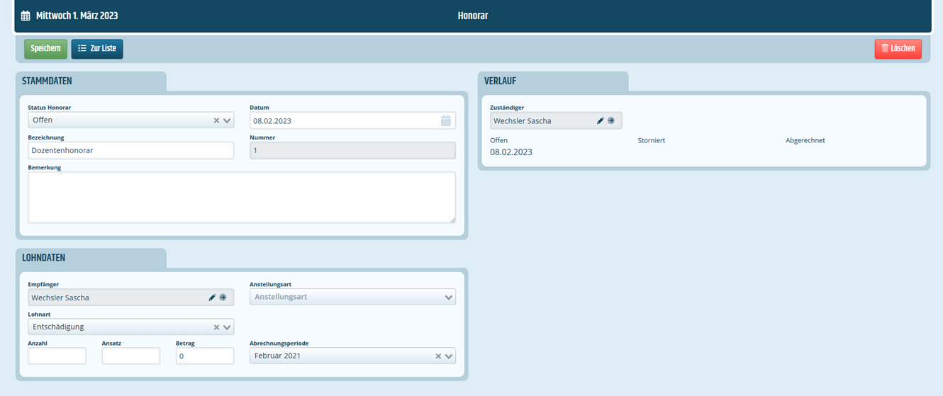
Task: Click the Datum field showing 08.02.2023
Action: tap(352, 120)
